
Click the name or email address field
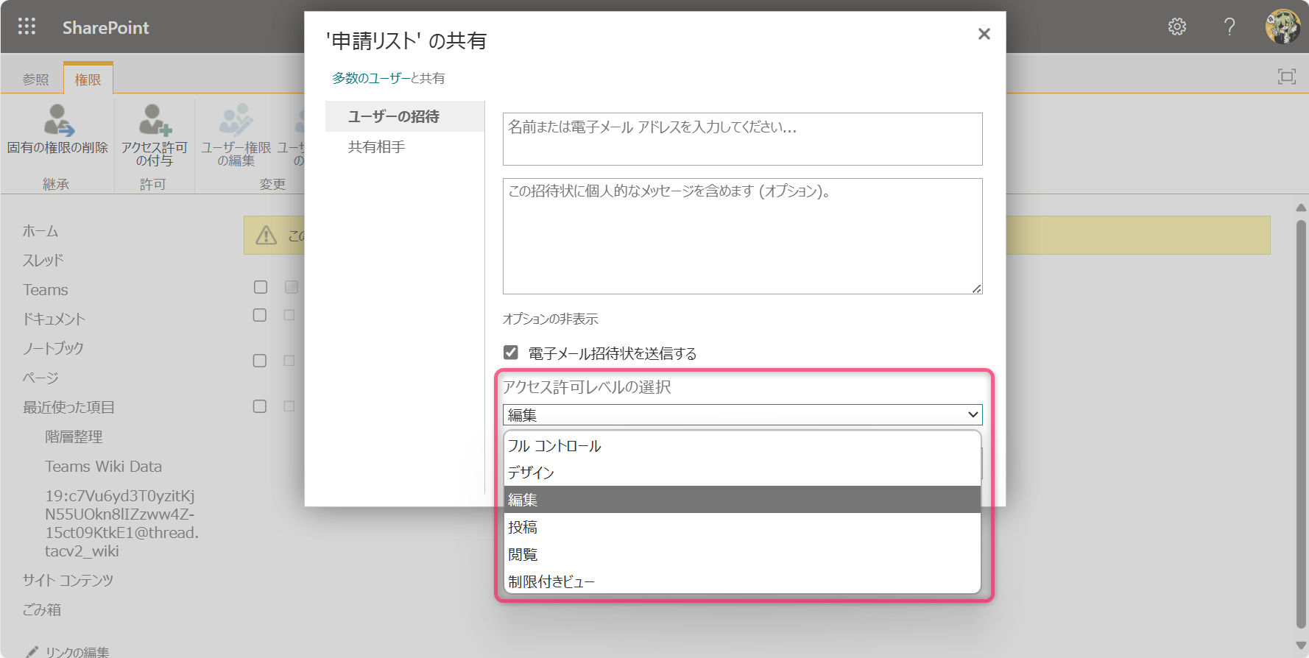click(742, 138)
